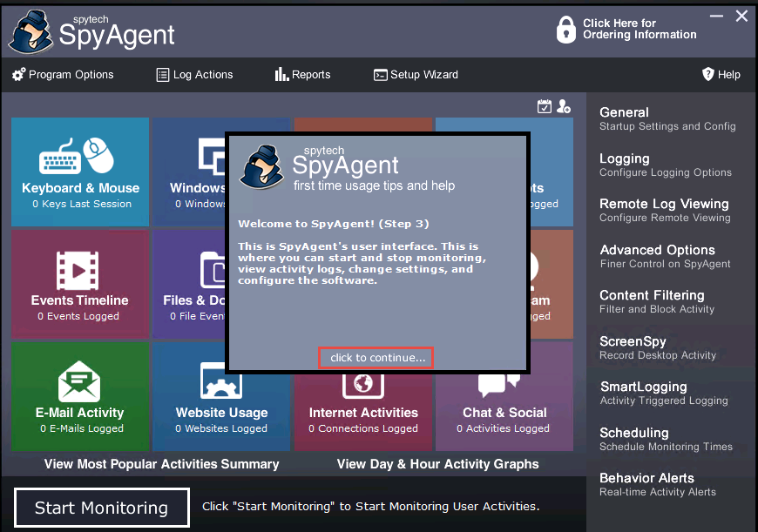Open the Reports menu

pos(302,74)
